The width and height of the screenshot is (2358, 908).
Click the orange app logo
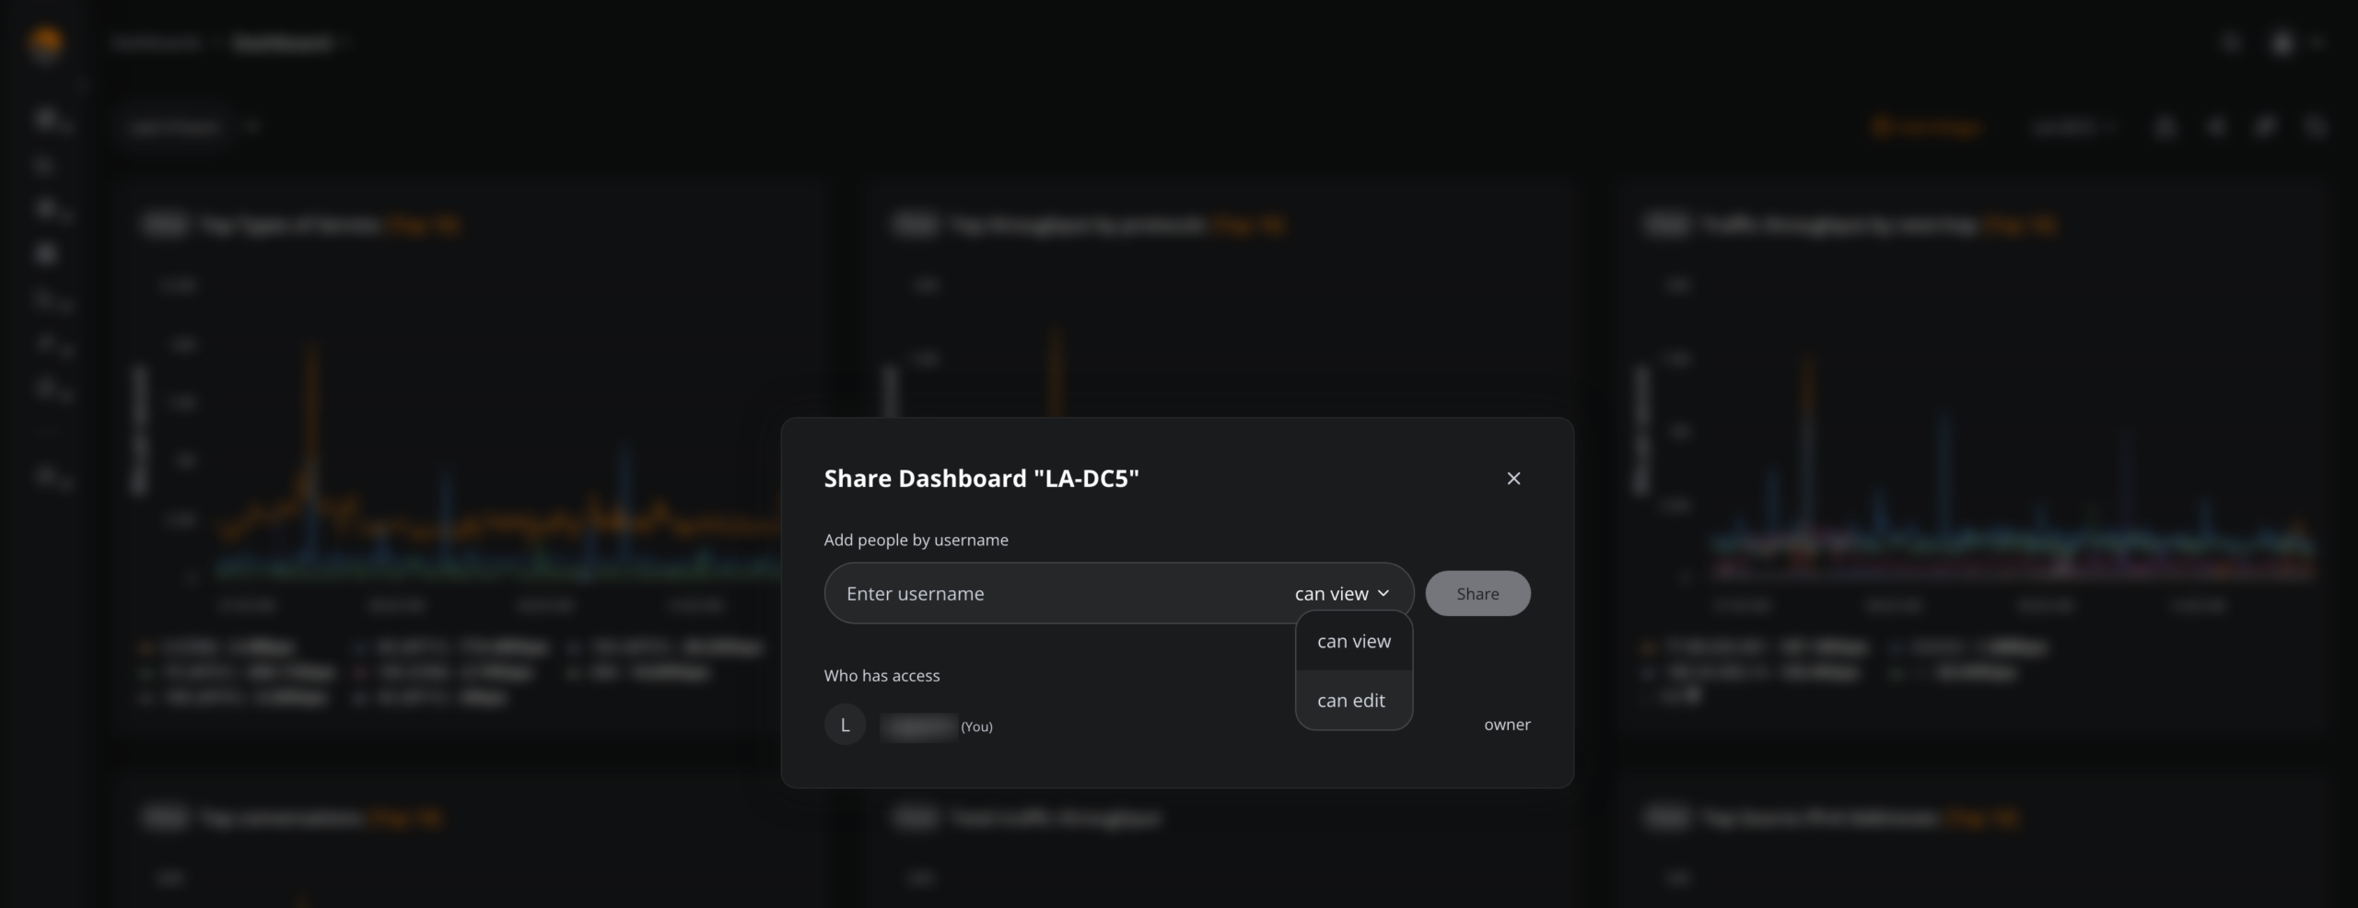pos(45,42)
